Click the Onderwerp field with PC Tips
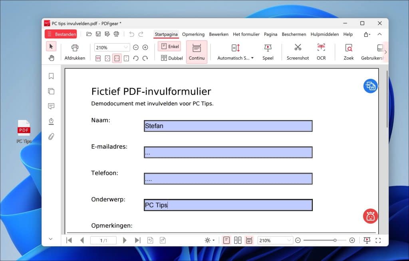 click(x=228, y=205)
